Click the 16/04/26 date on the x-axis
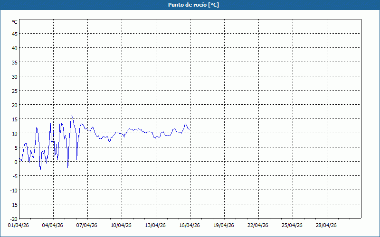This screenshot has width=380, height=237. [x=190, y=226]
